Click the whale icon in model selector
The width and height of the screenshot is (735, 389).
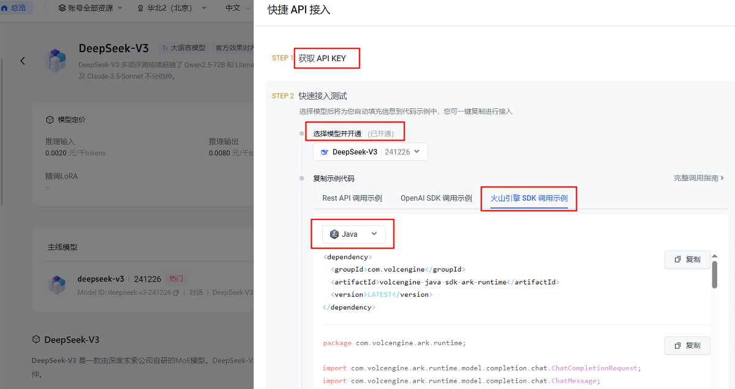click(x=325, y=152)
